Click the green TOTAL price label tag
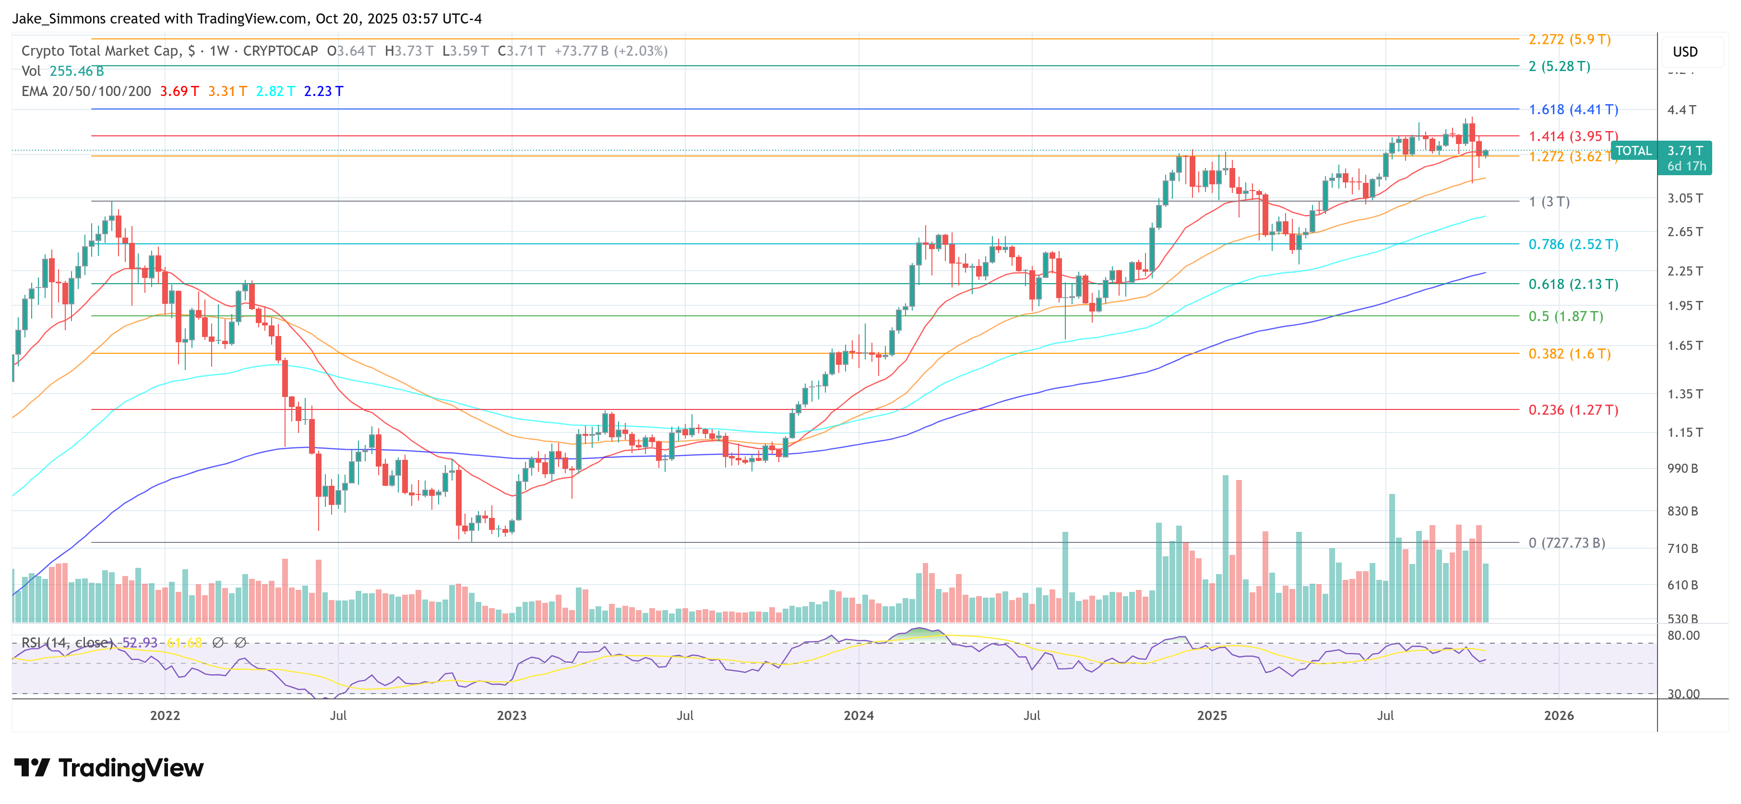This screenshot has height=804, width=1741. tap(1633, 151)
